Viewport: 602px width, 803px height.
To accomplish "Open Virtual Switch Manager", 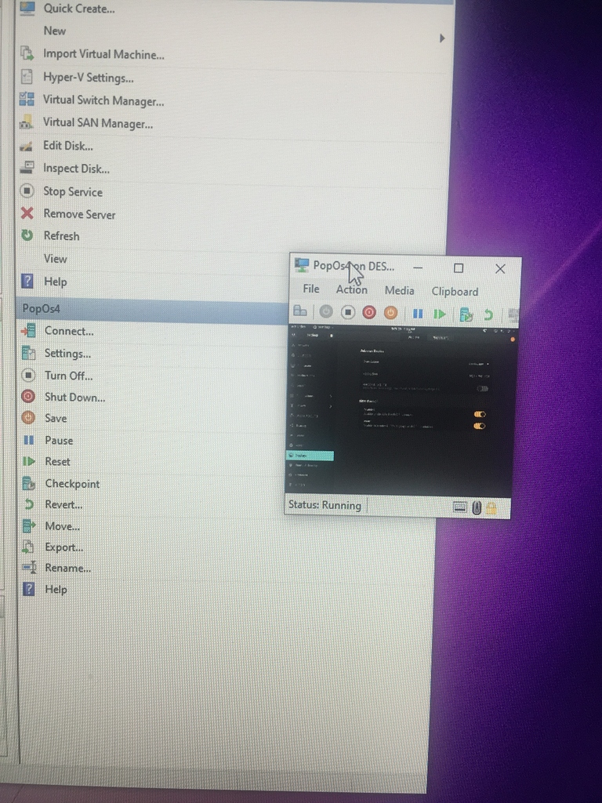I will coord(103,100).
